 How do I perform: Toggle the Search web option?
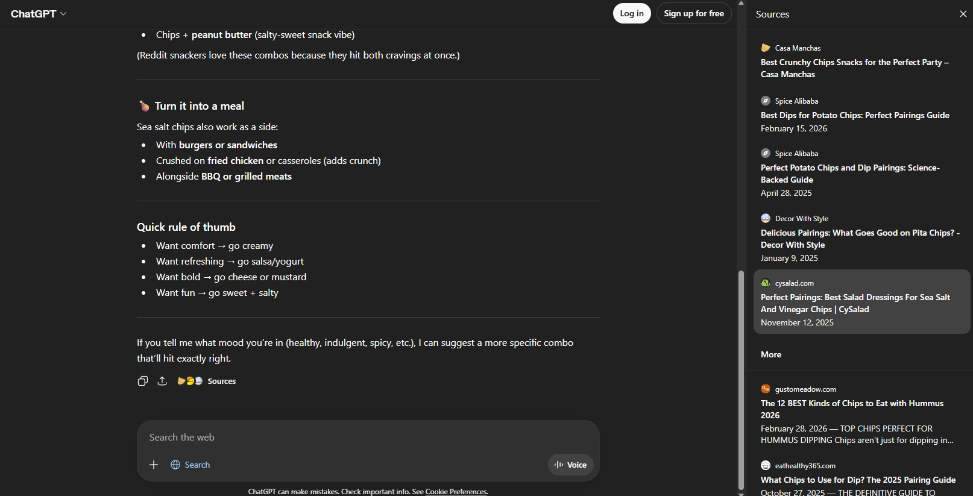pyautogui.click(x=191, y=465)
